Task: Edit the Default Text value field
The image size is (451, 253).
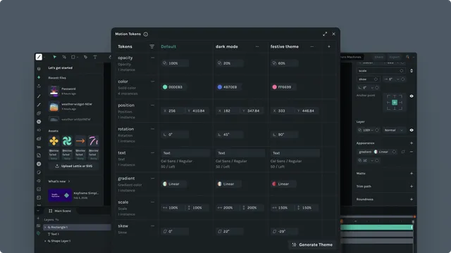Action: point(185,153)
